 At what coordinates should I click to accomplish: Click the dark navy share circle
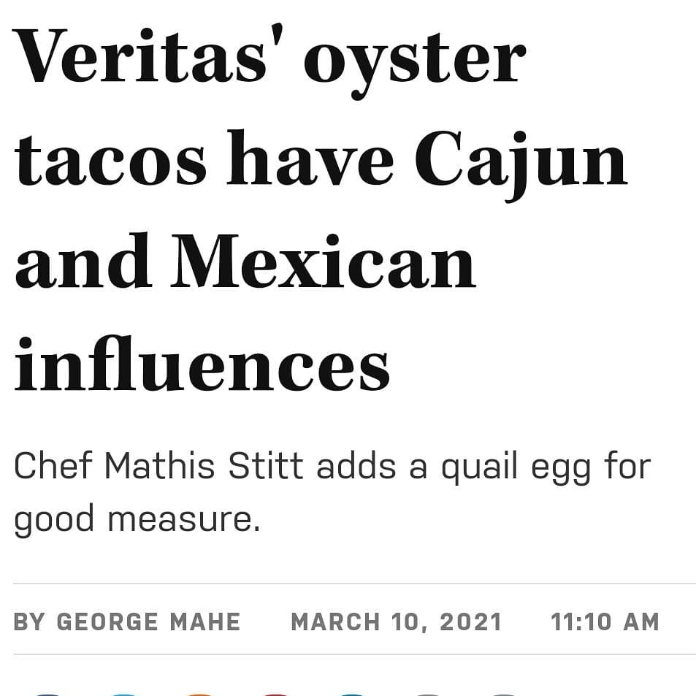tap(48, 693)
